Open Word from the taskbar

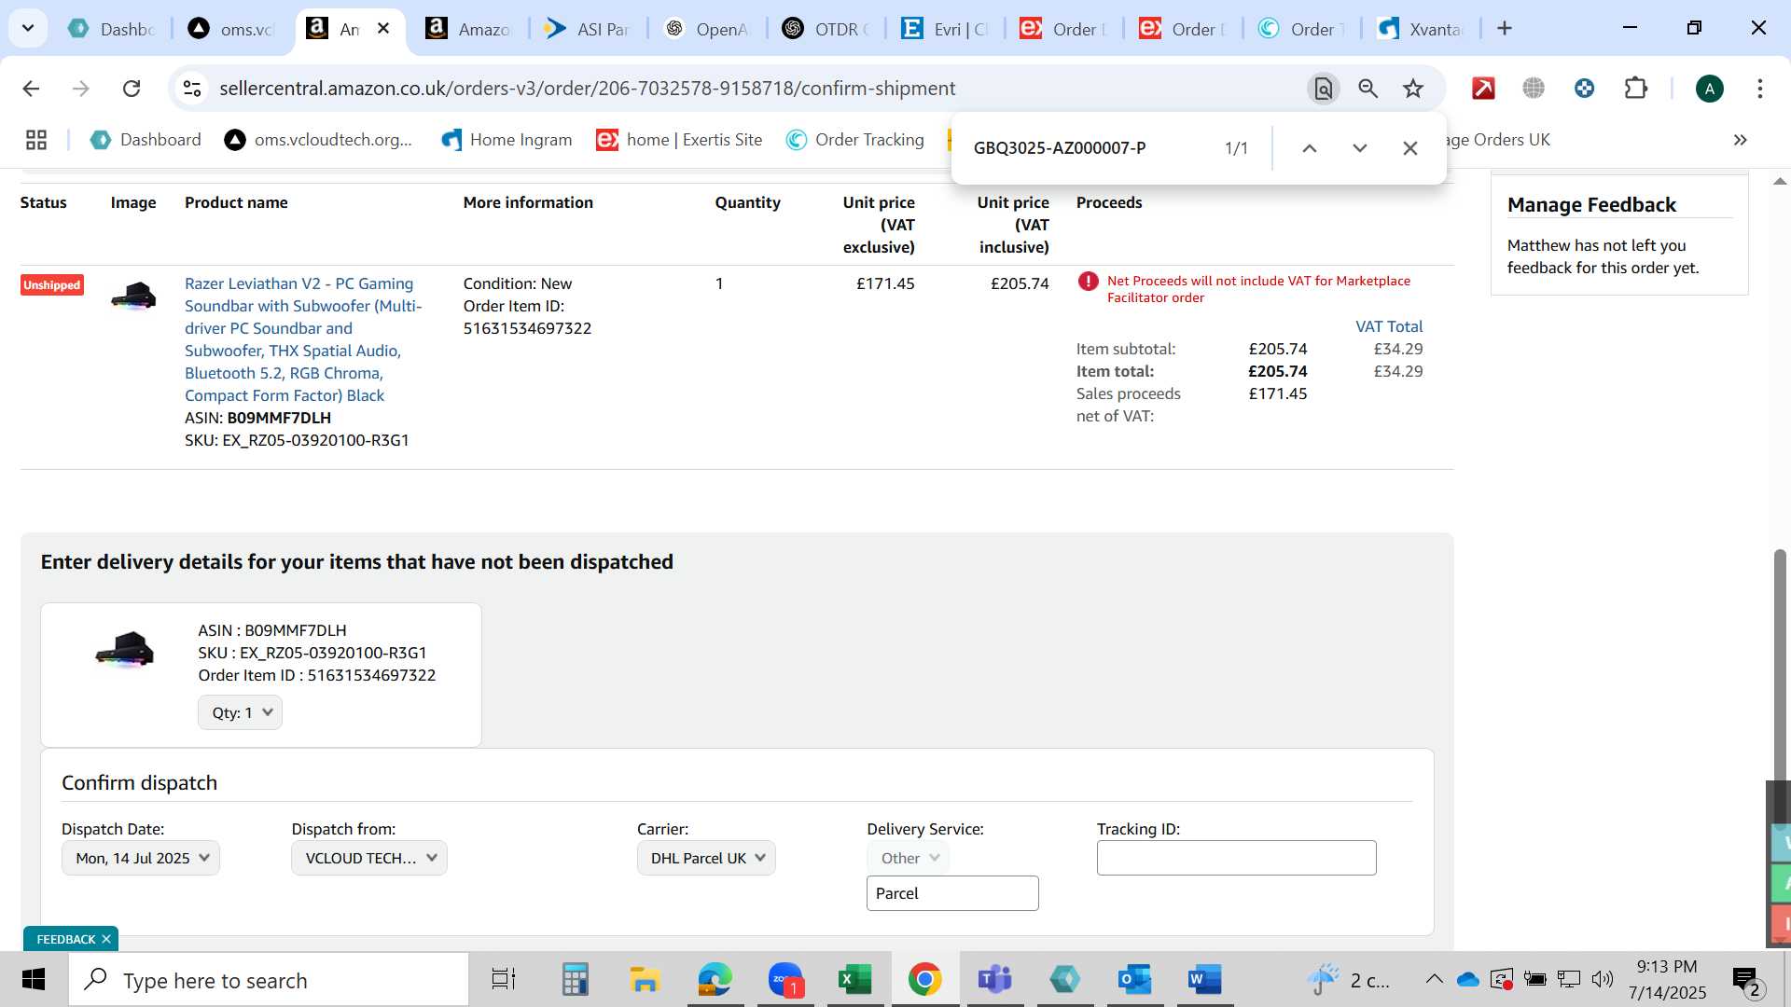tap(1204, 980)
